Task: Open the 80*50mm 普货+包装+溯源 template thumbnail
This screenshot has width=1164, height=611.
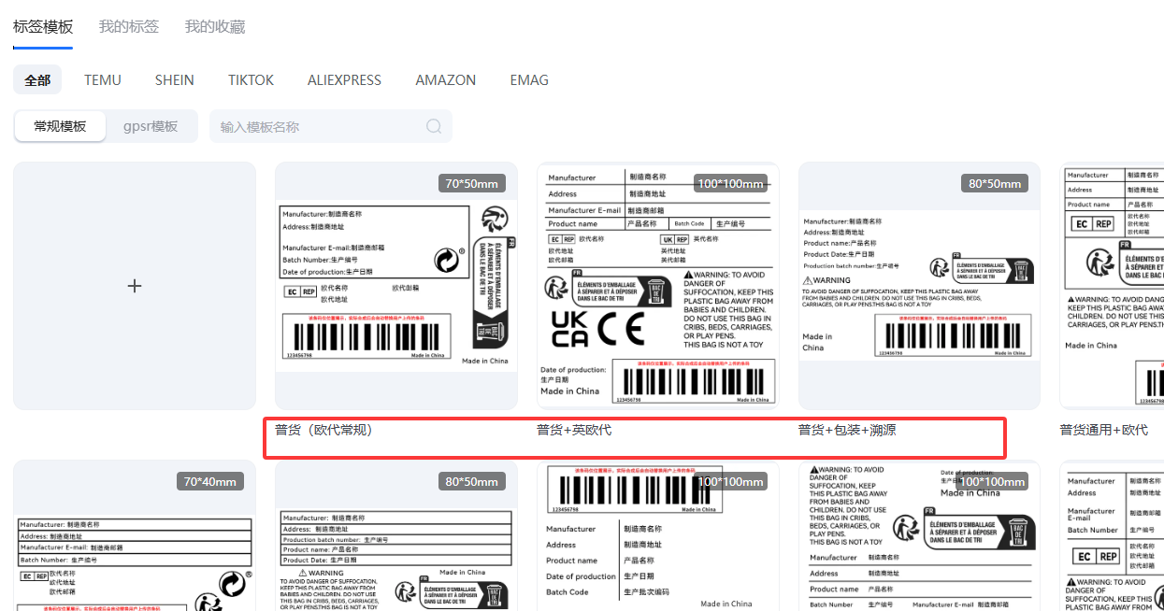Action: (x=920, y=286)
